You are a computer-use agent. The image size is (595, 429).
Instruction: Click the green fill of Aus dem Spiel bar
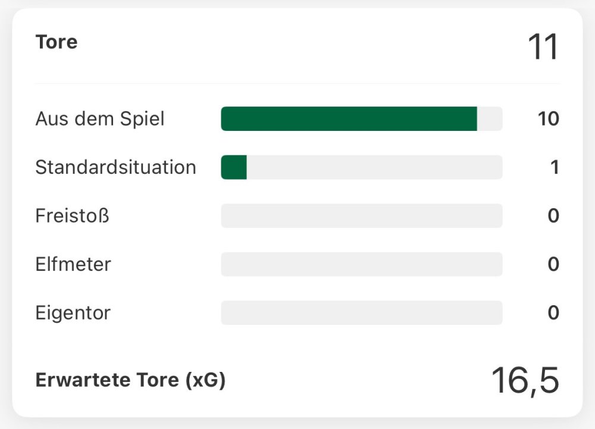pyautogui.click(x=349, y=119)
